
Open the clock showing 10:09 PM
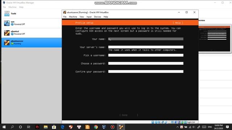(x=218, y=127)
